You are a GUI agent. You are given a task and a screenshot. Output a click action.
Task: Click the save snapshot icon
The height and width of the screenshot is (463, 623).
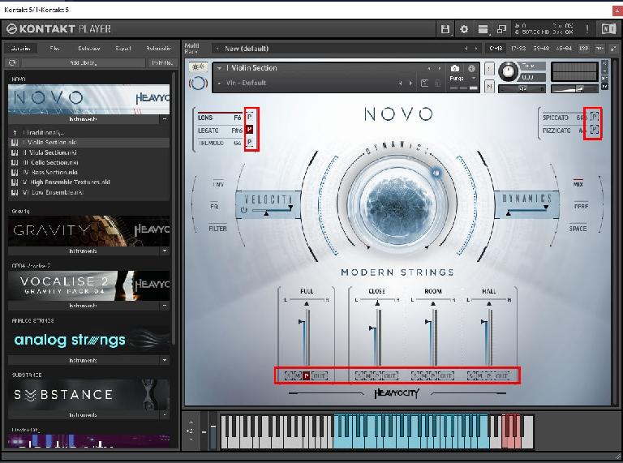coord(425,83)
